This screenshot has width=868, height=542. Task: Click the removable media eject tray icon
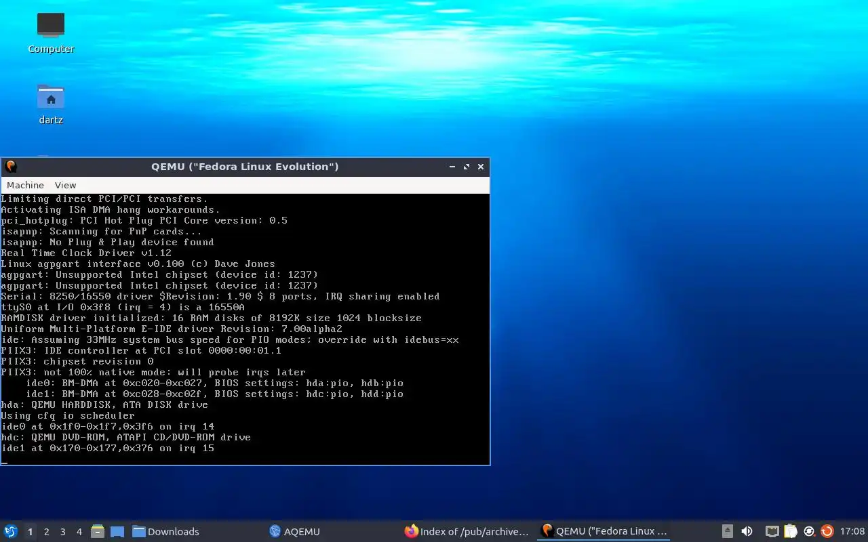coord(727,532)
